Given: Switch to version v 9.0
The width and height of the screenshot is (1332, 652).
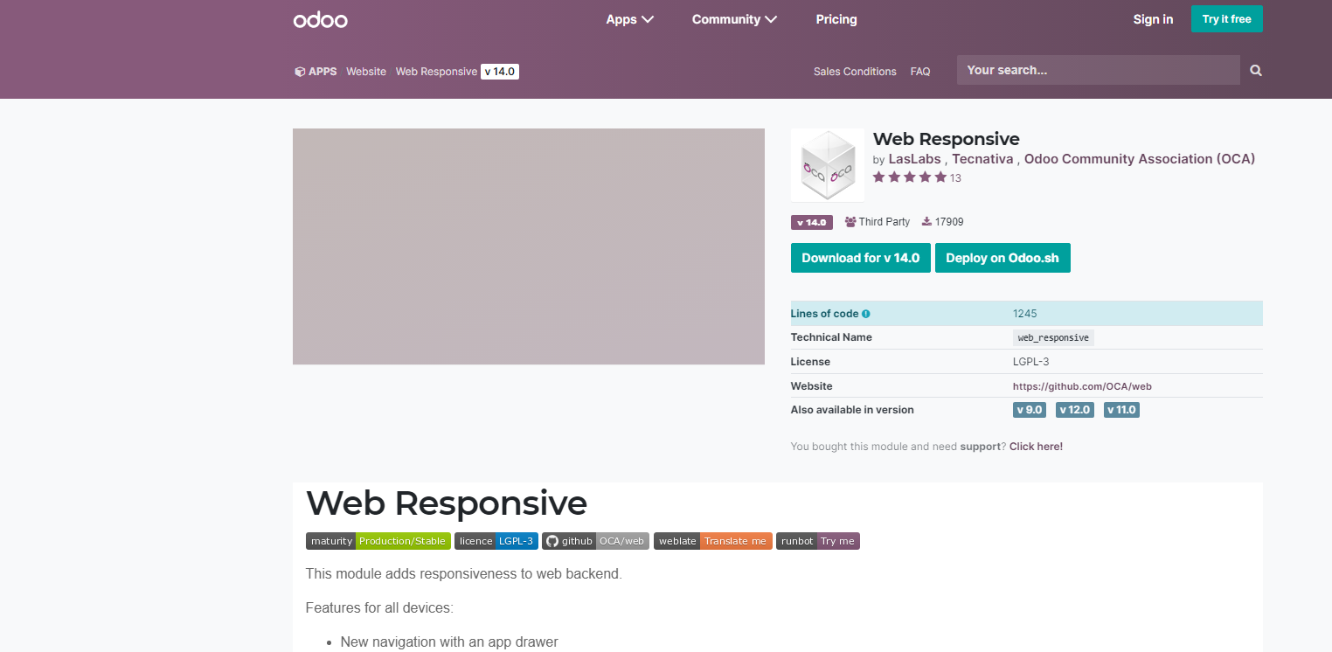Looking at the screenshot, I should coord(1030,410).
